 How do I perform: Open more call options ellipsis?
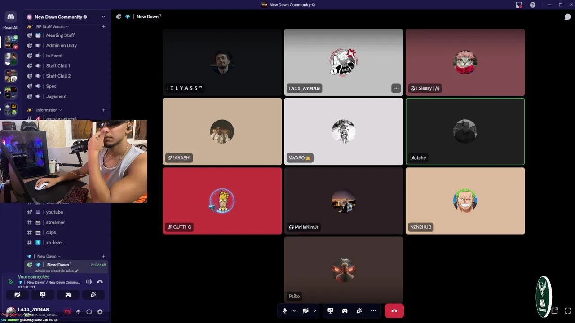[x=373, y=310]
